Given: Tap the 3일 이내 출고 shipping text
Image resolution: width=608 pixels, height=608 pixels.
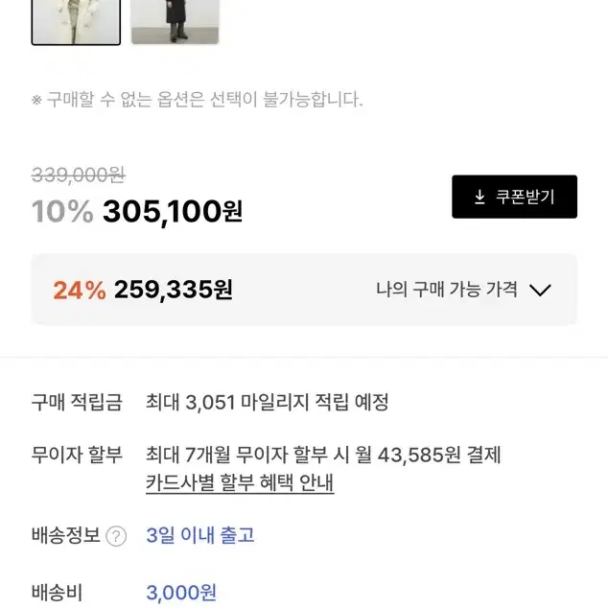Looking at the screenshot, I should [x=200, y=535].
